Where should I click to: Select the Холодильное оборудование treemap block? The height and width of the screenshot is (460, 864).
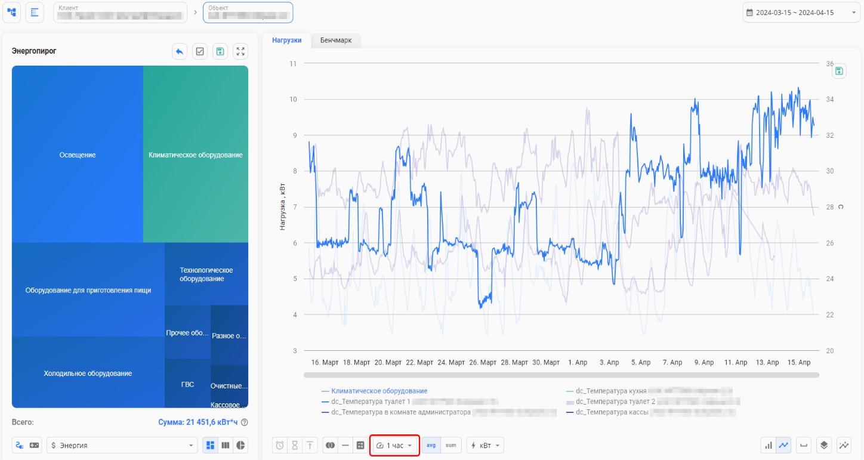tap(88, 373)
